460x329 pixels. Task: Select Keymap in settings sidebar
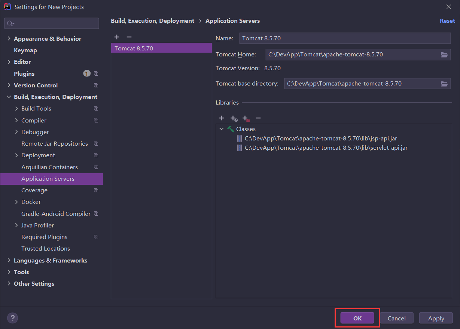tap(25, 50)
